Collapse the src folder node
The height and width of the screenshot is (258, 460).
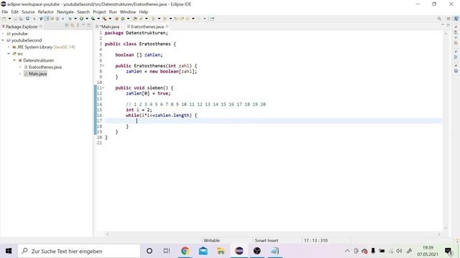pos(9,54)
